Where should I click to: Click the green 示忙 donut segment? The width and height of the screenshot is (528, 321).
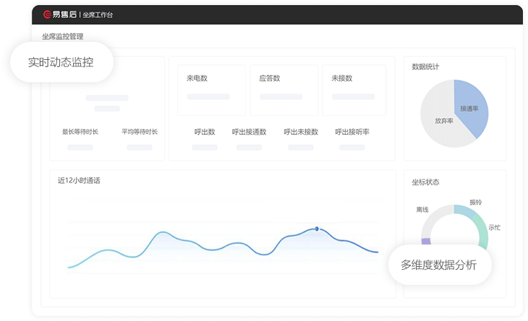(x=482, y=230)
